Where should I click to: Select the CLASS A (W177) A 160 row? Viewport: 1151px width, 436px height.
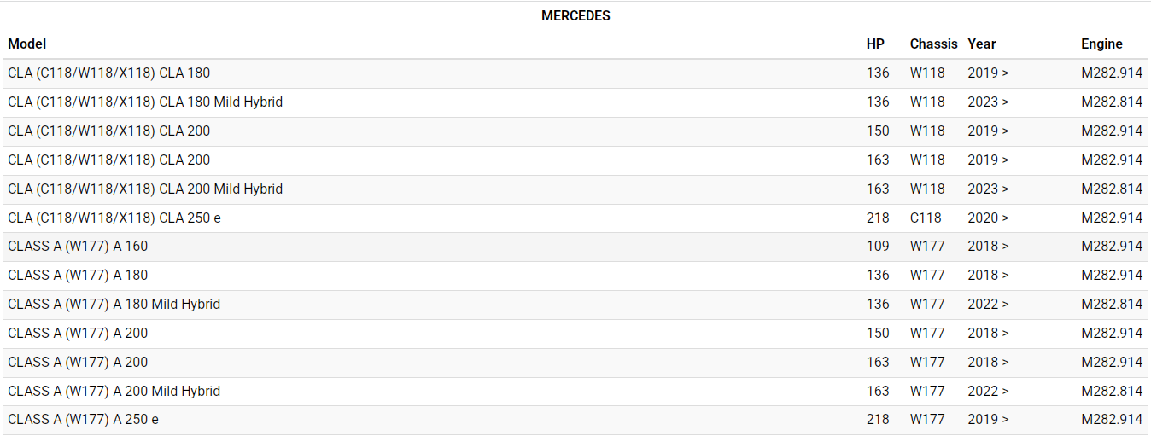78,246
